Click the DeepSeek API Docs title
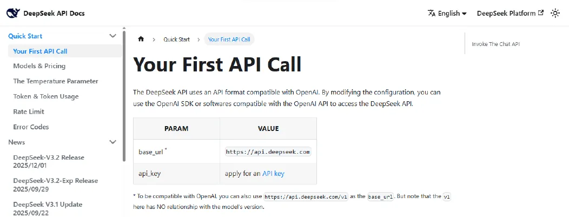 point(54,14)
